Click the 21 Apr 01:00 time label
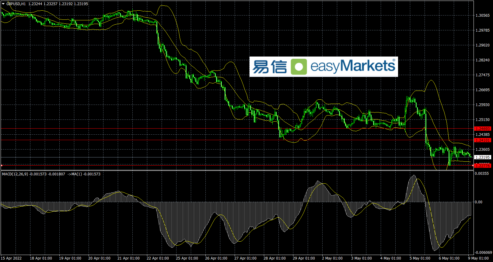 click(x=128, y=258)
